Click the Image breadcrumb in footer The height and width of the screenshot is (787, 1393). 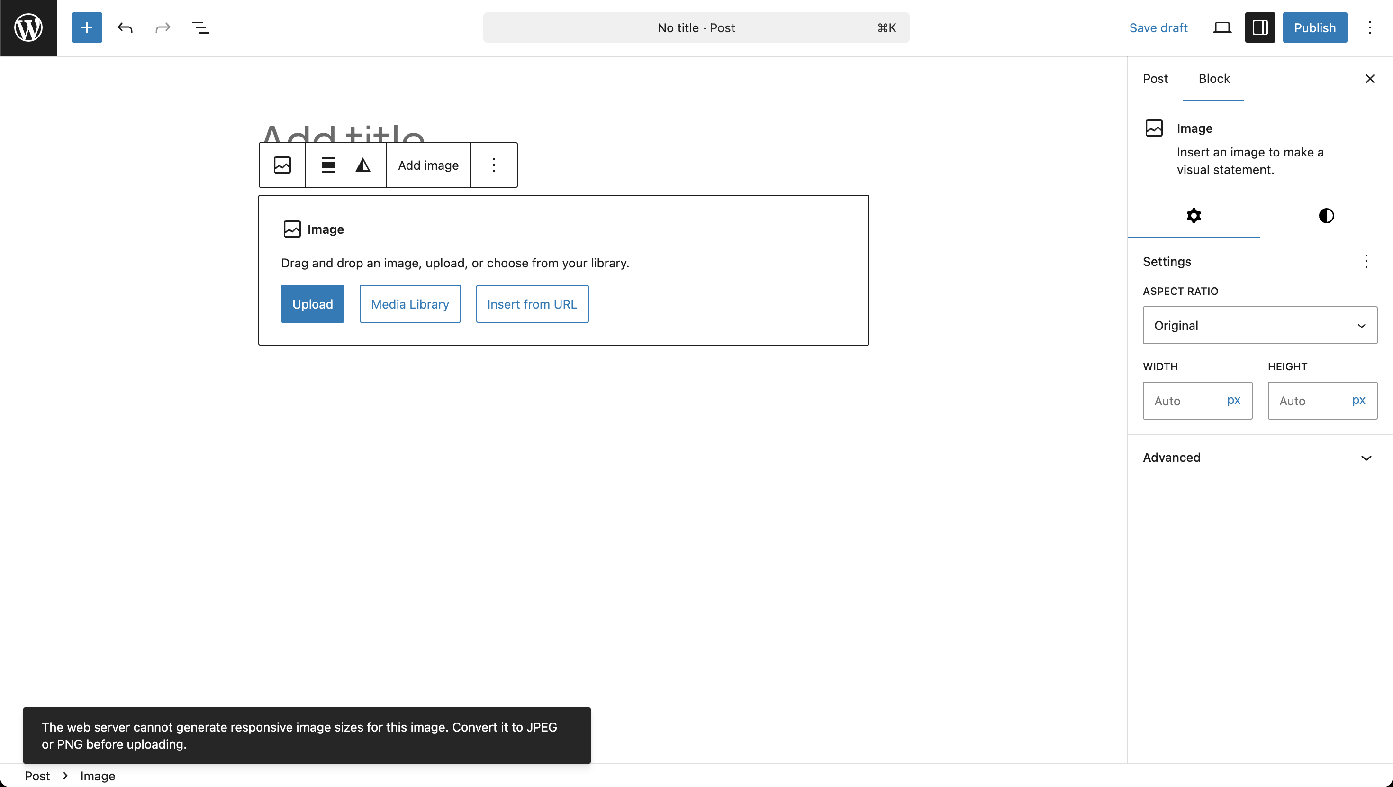tap(97, 776)
